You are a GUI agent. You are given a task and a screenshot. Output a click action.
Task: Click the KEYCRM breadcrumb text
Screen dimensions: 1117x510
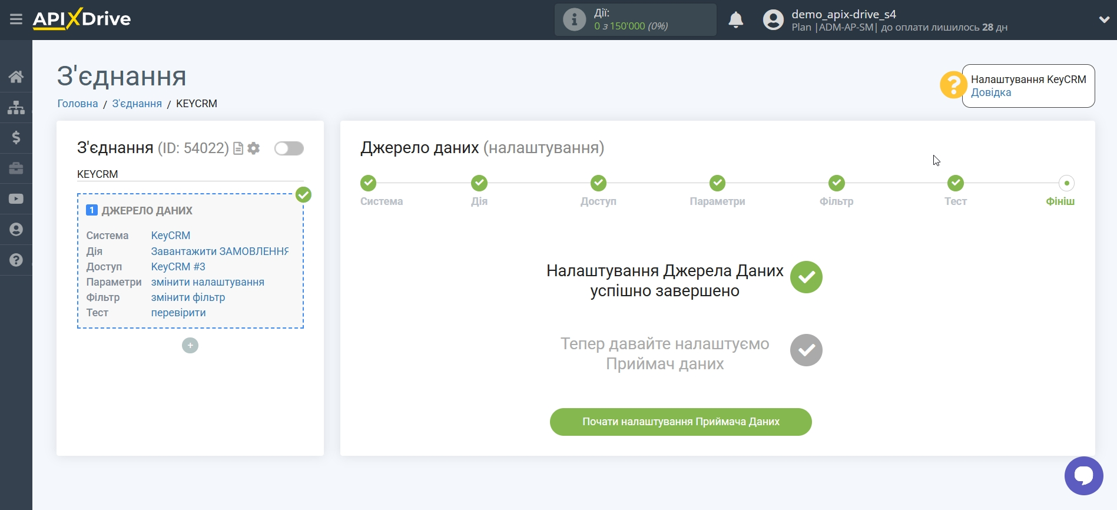197,104
